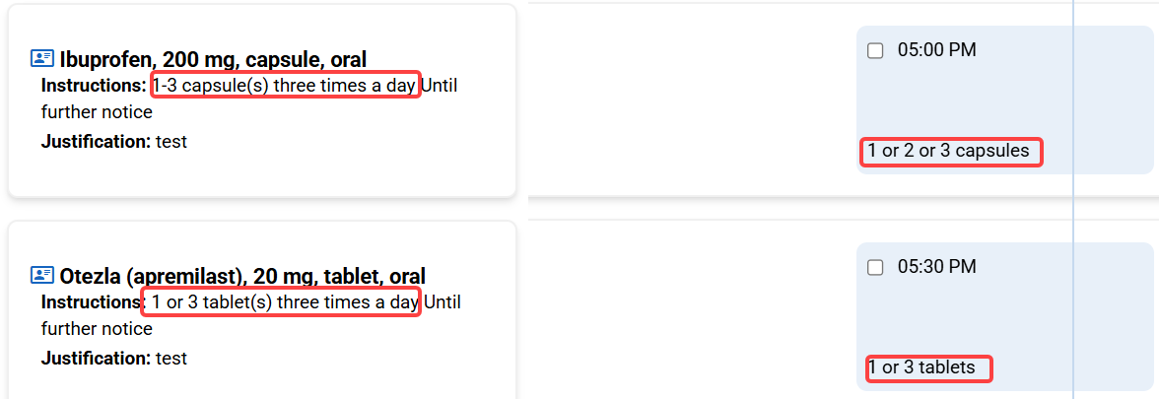The height and width of the screenshot is (399, 1159).
Task: Click "Until further notice" in the Ibuprofen card
Action: click(97, 112)
